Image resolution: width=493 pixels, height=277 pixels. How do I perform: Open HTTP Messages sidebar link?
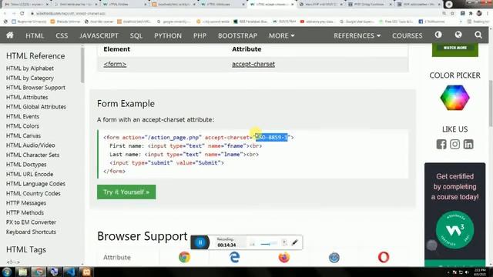coord(26,203)
